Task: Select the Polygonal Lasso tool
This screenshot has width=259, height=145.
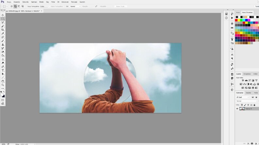Action: 3,22
